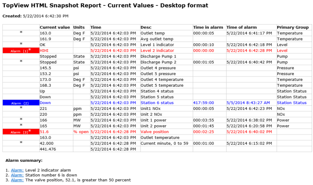The height and width of the screenshot is (185, 313).
Task: Select the Outlet temp description
Action: point(152,33)
